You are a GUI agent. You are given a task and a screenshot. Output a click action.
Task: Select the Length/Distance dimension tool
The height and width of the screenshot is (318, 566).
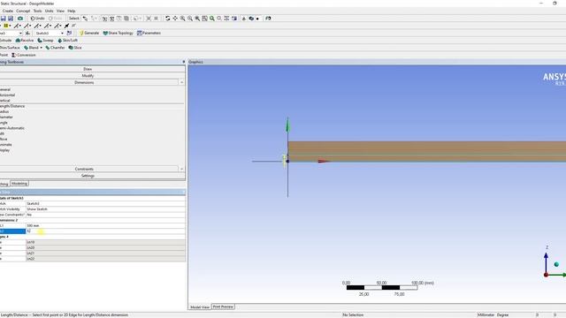click(12, 106)
